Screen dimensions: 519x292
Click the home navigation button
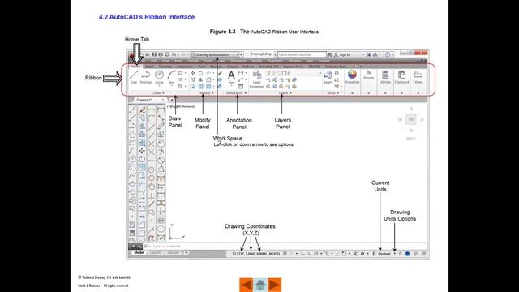pyautogui.click(x=260, y=285)
